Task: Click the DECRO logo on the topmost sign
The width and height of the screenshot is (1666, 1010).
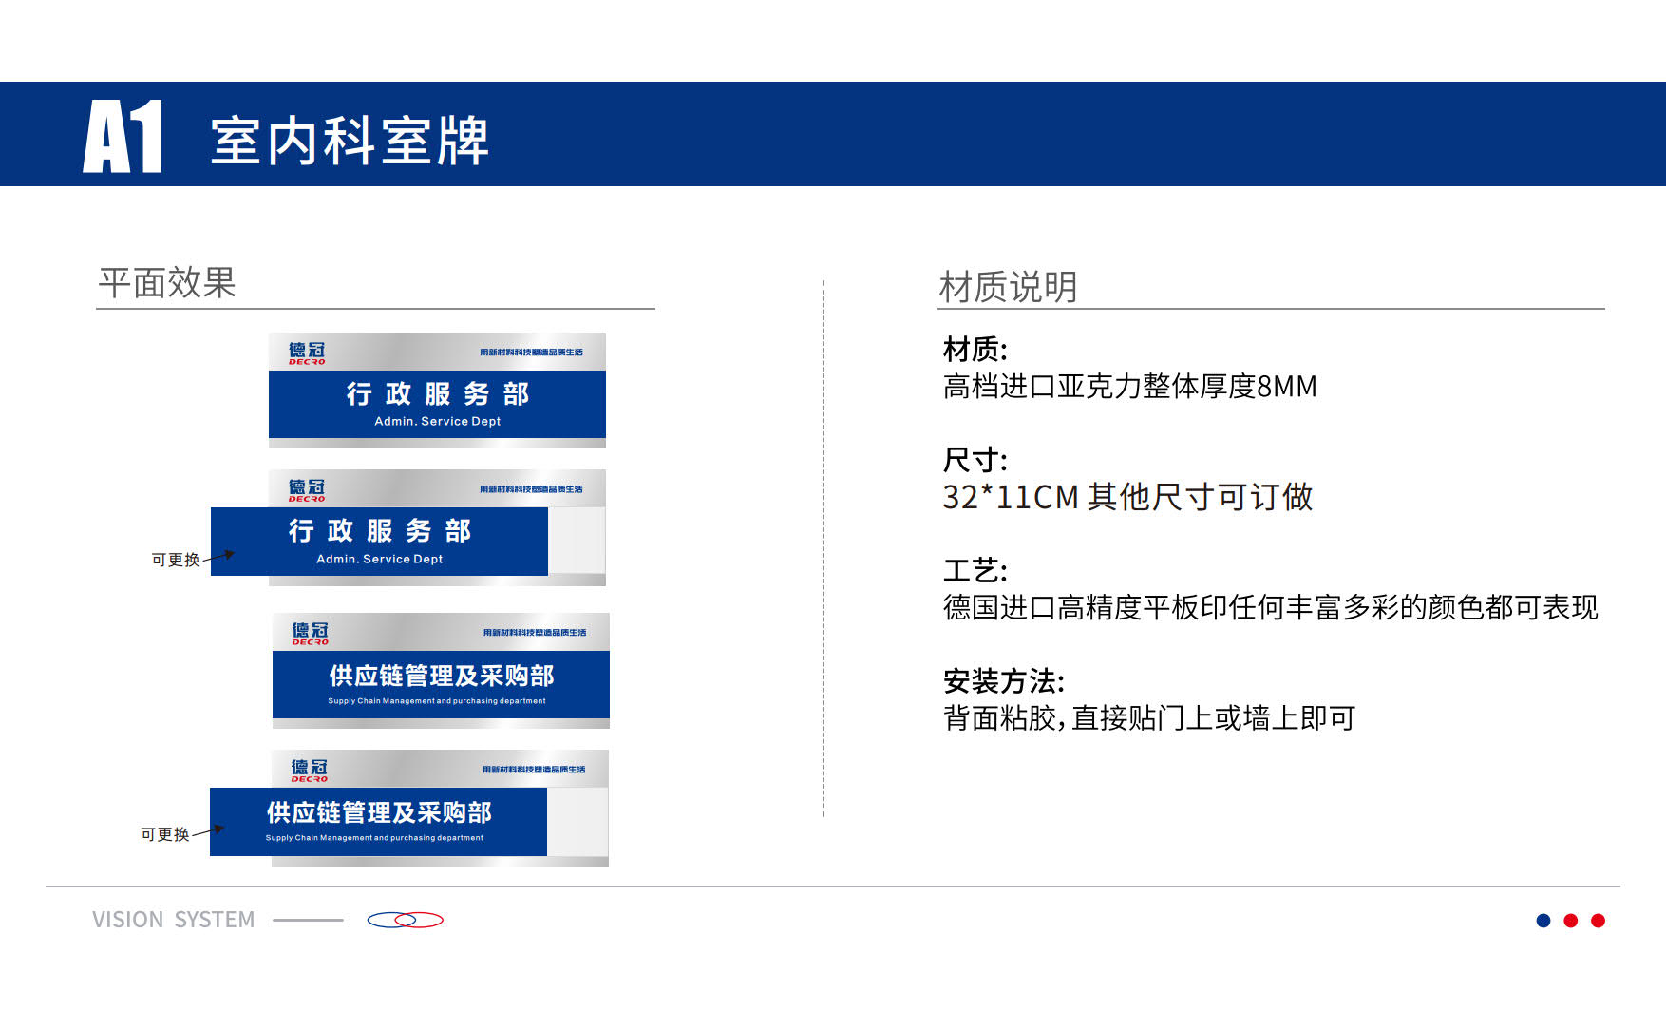Action: pyautogui.click(x=307, y=353)
